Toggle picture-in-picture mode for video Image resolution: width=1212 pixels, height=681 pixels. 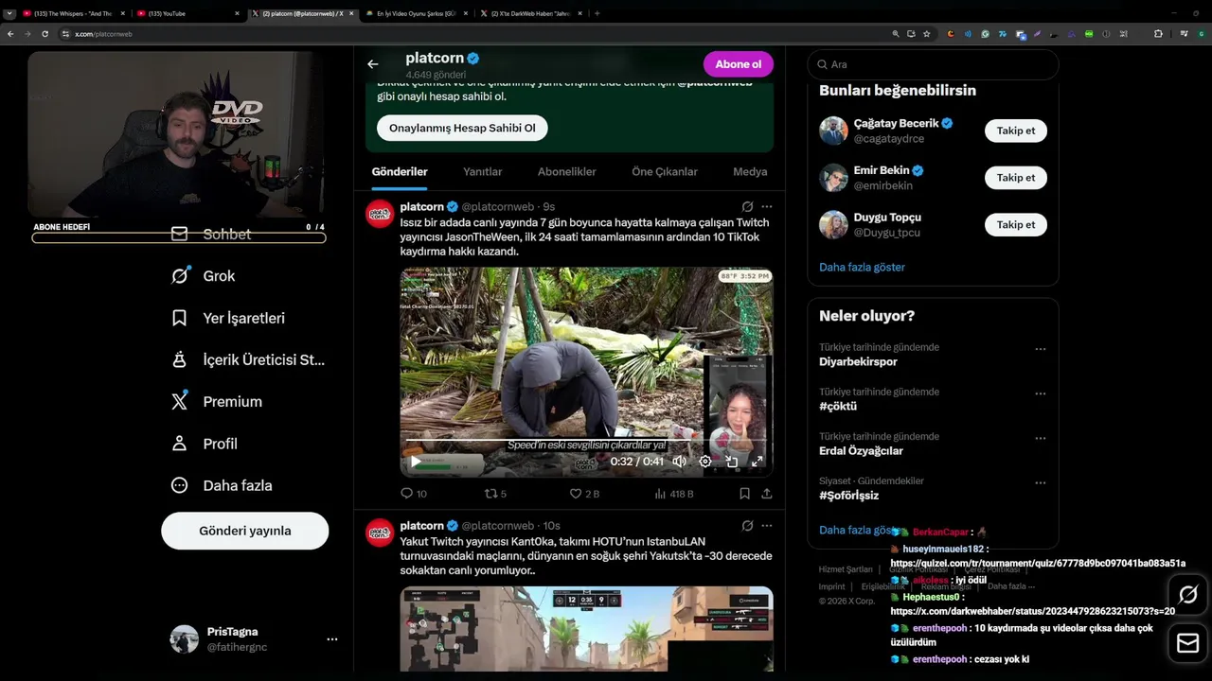(x=732, y=462)
